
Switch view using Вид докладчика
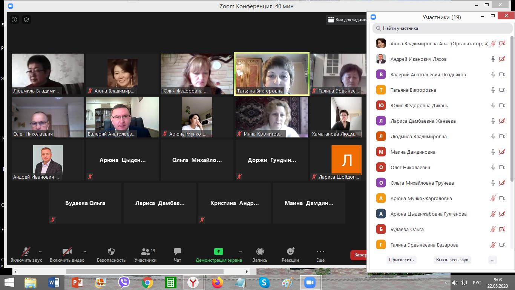point(347,20)
